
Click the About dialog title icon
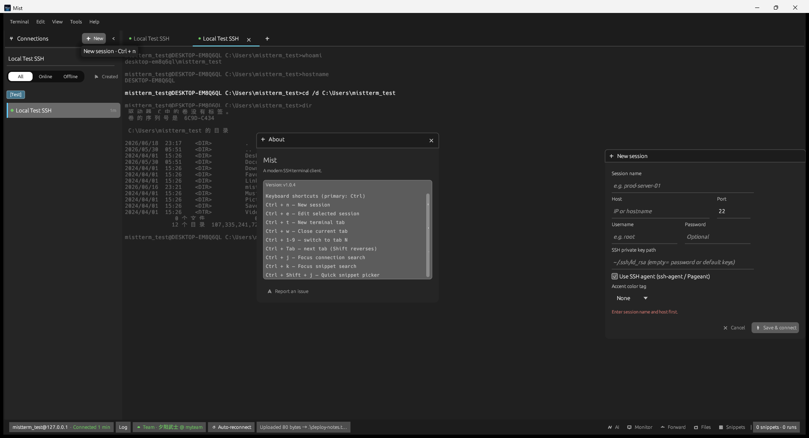pyautogui.click(x=263, y=139)
